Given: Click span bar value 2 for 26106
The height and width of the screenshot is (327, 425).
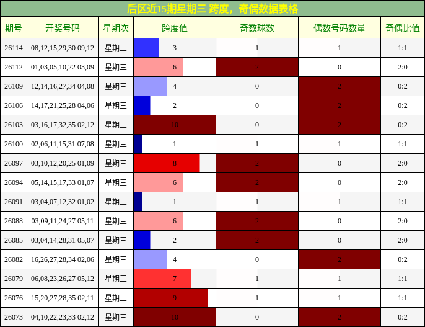Looking at the screenshot, I should pyautogui.click(x=175, y=105).
